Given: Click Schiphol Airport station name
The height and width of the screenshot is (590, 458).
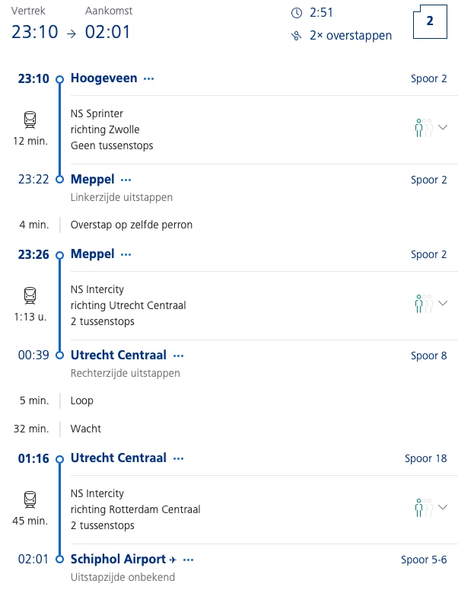Looking at the screenshot, I should pyautogui.click(x=117, y=559).
